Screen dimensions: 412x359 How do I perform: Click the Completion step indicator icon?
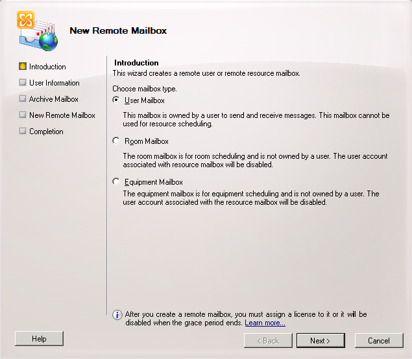click(23, 132)
